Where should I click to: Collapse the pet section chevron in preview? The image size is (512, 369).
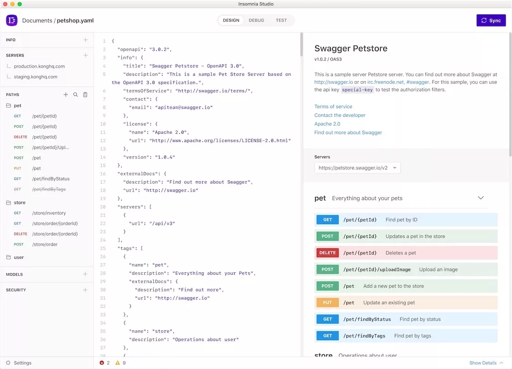pos(481,198)
